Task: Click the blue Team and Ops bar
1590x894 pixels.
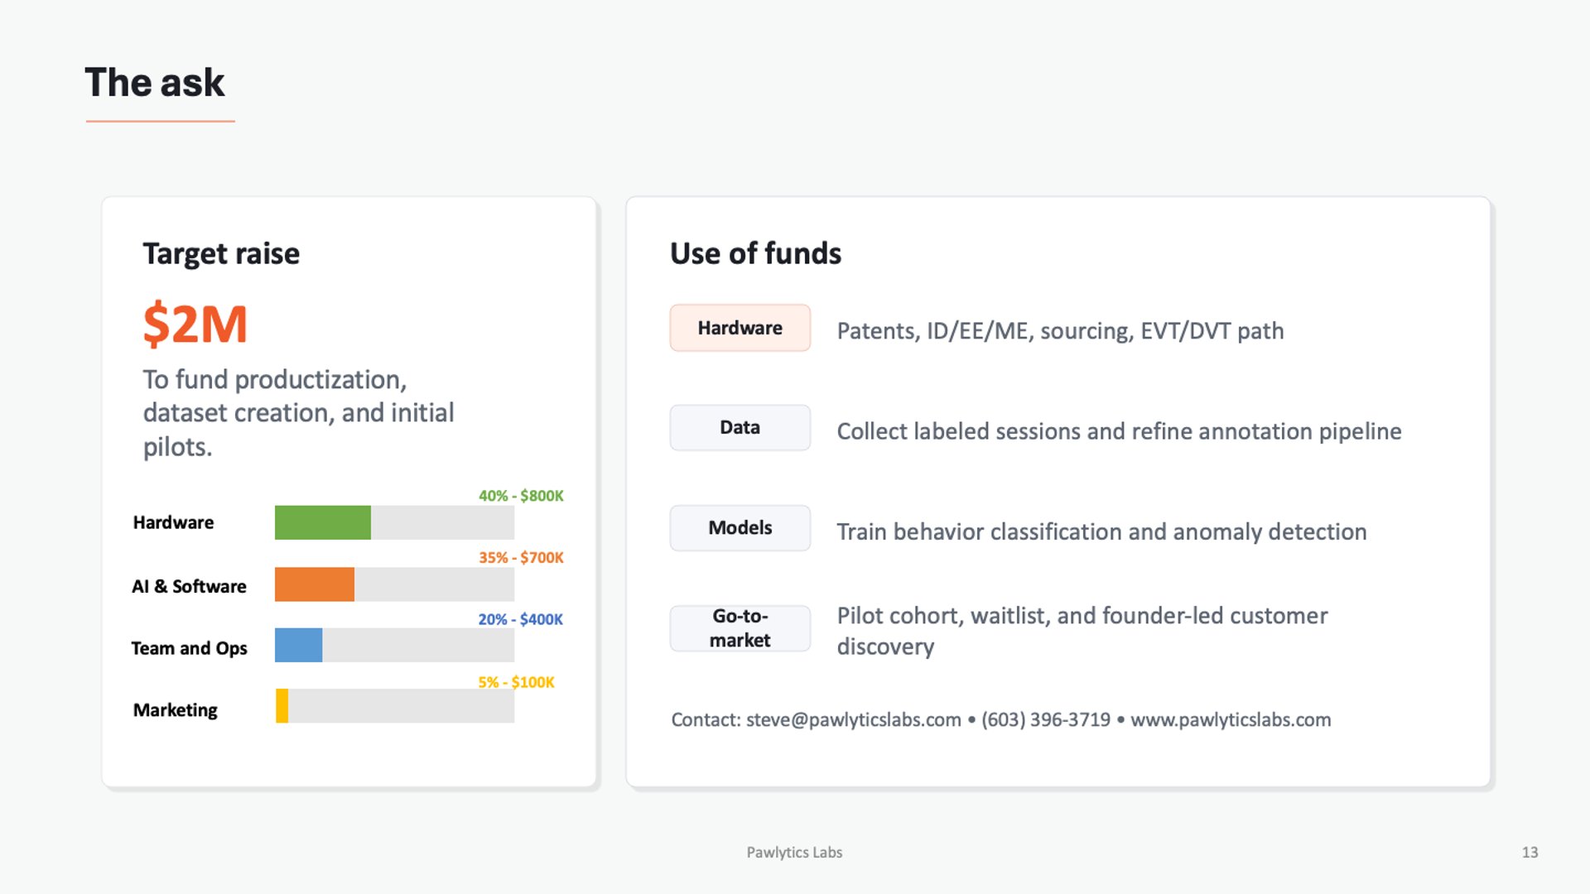Action: pyautogui.click(x=298, y=645)
